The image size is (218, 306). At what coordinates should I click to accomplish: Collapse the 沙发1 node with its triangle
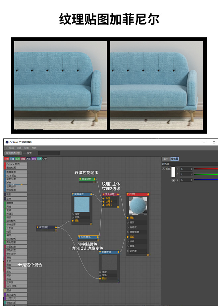pos(128,194)
